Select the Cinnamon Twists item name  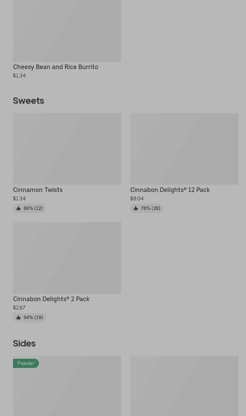(38, 190)
